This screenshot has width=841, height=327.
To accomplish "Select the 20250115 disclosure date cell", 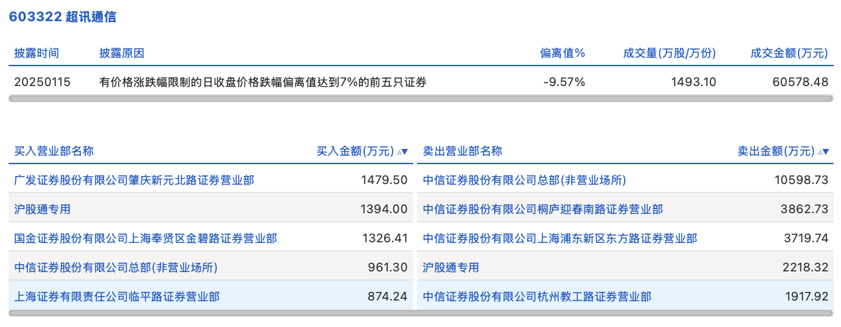I will (42, 82).
